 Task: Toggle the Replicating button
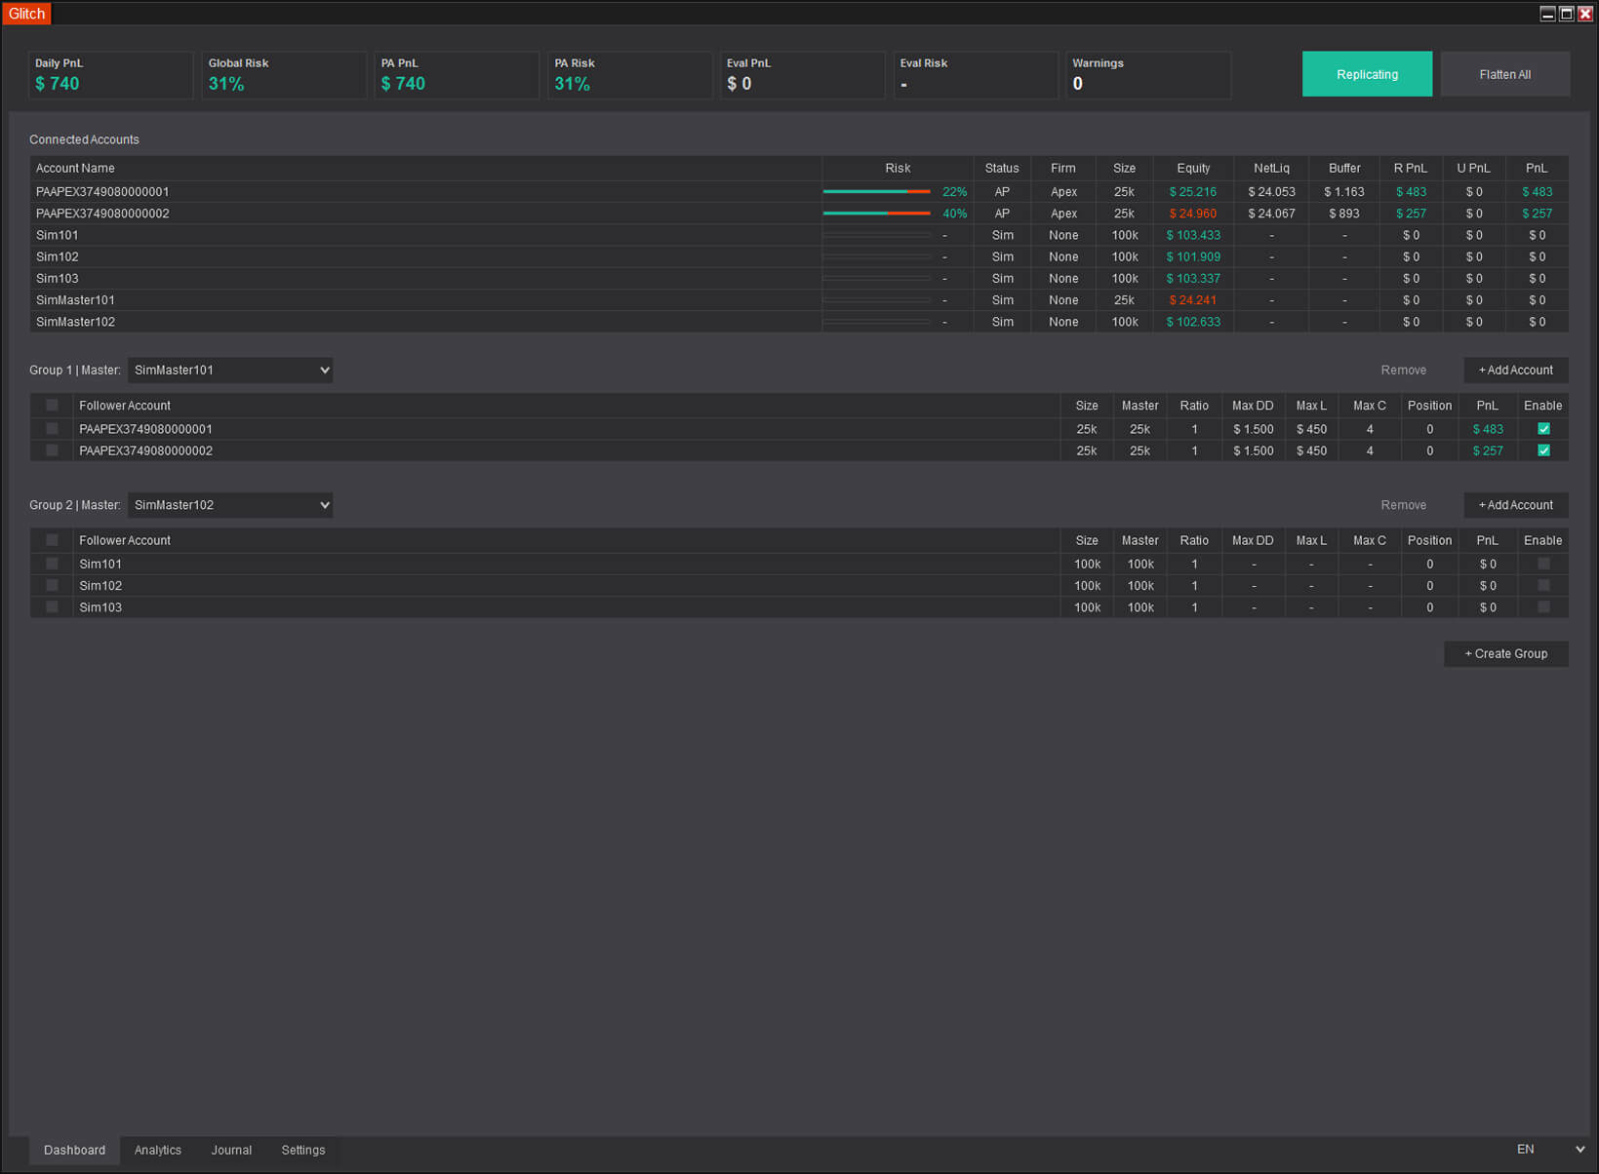pos(1366,74)
